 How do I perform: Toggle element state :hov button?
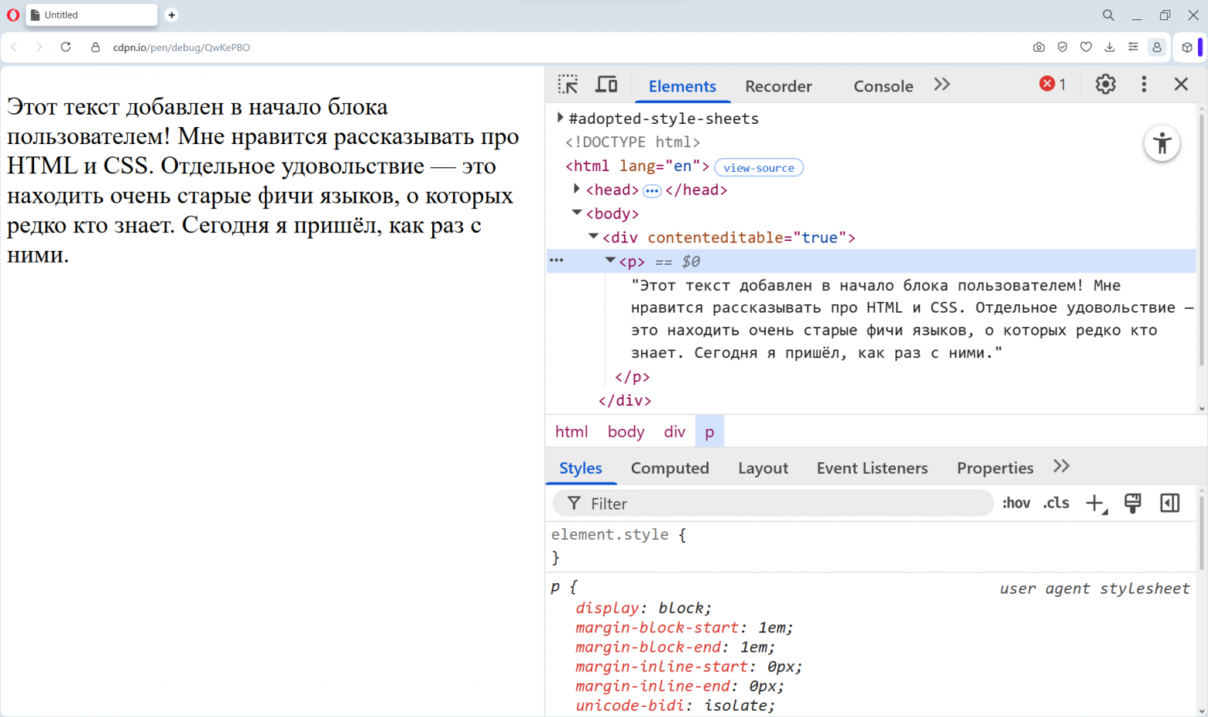1016,503
